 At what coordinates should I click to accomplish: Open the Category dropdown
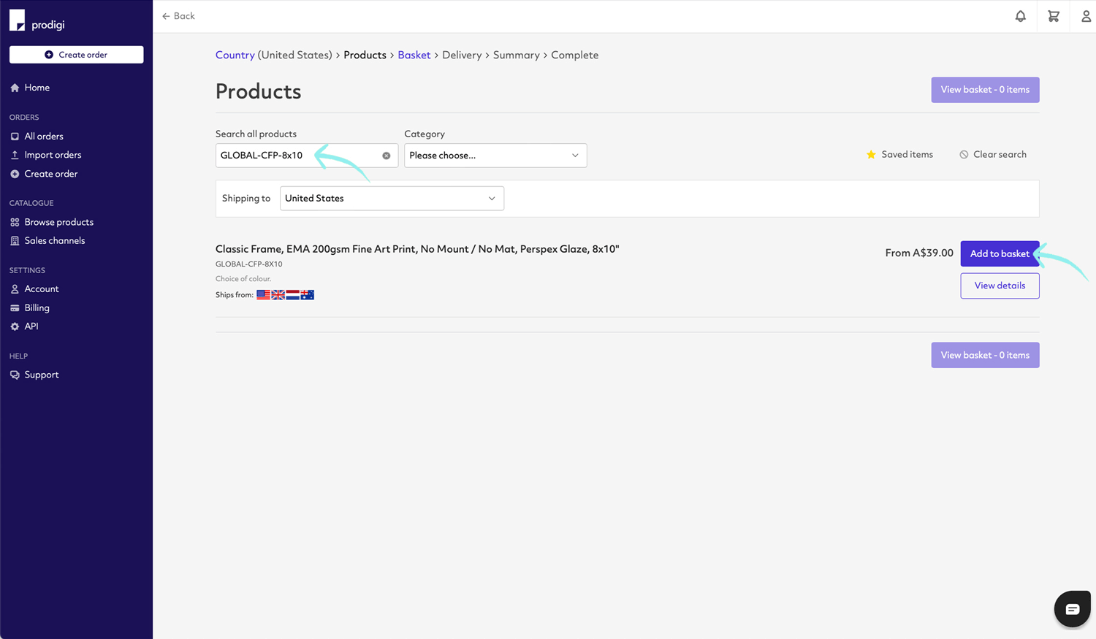(x=495, y=155)
